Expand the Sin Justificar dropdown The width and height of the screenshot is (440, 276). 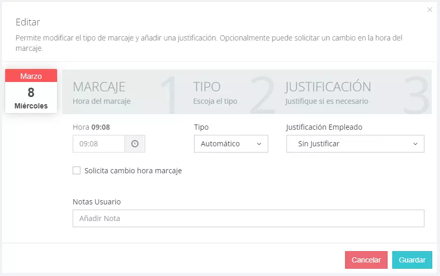point(355,144)
